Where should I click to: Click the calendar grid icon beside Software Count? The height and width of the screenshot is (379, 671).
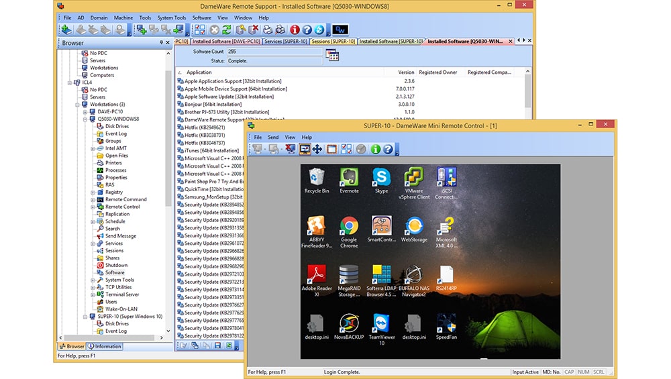pyautogui.click(x=332, y=55)
